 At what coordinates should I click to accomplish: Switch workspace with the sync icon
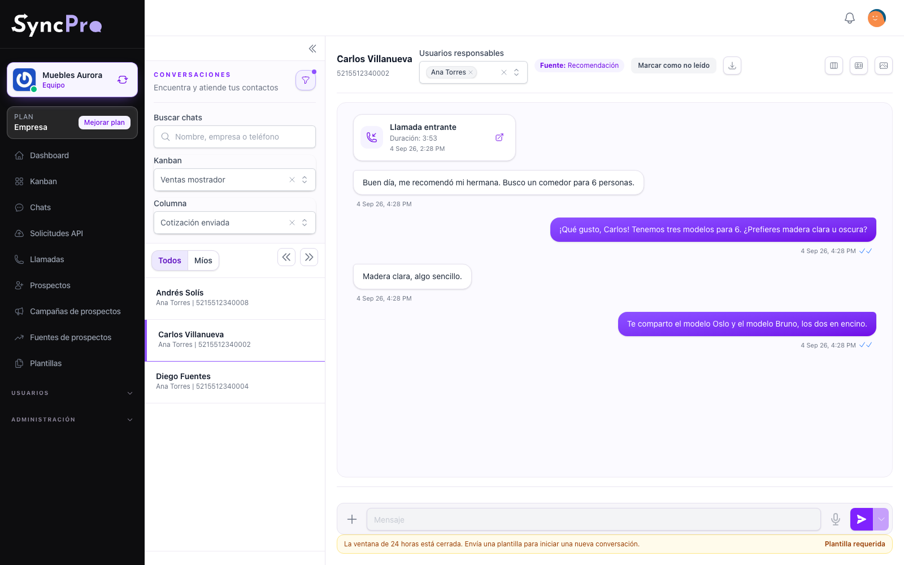coord(123,80)
